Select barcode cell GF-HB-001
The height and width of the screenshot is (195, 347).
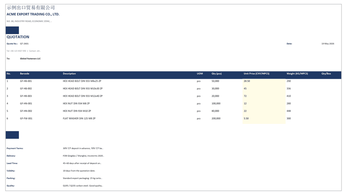[26, 81]
